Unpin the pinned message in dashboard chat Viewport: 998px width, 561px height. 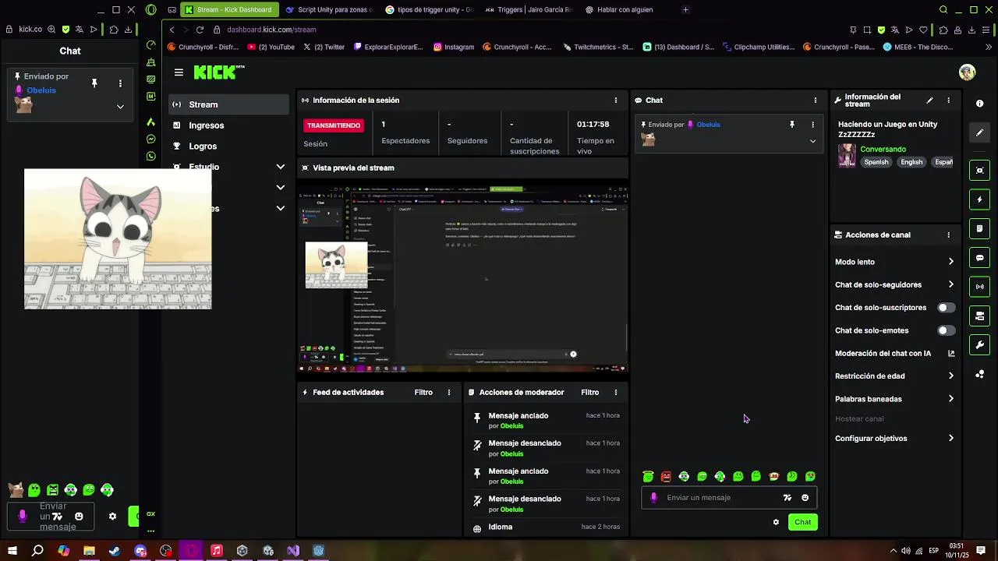pos(791,125)
